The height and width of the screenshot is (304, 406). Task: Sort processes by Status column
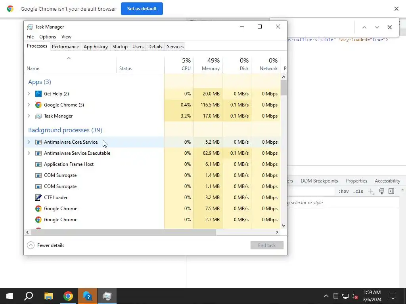pos(140,65)
